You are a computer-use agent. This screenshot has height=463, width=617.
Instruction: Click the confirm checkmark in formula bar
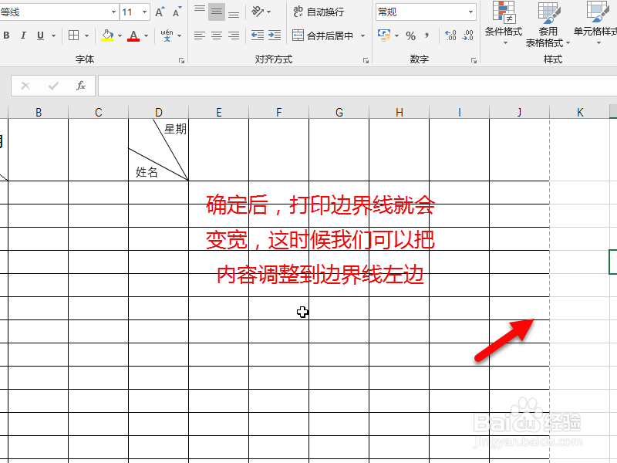coord(53,86)
